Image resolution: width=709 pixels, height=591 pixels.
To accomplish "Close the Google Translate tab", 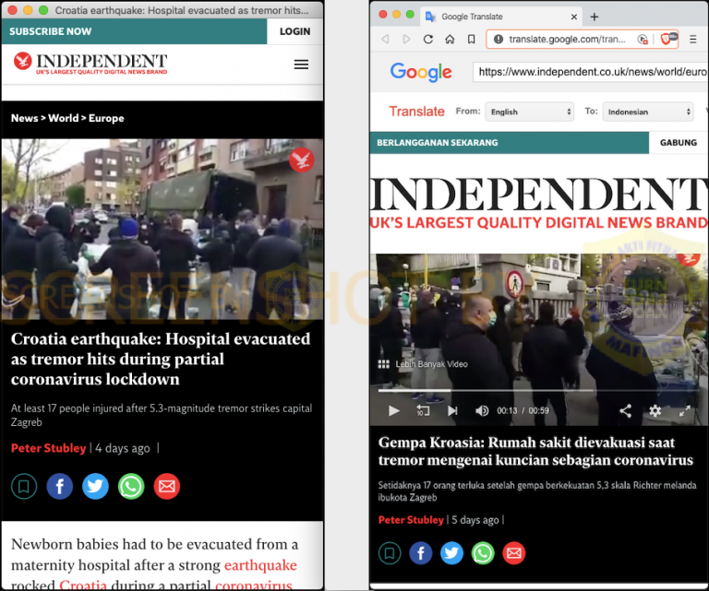I will coord(574,17).
